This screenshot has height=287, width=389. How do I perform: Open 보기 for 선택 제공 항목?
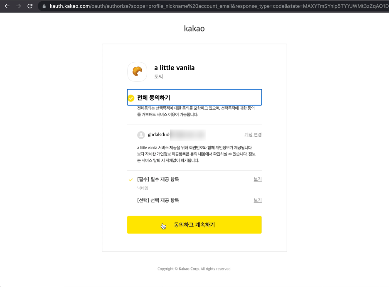coord(258,200)
